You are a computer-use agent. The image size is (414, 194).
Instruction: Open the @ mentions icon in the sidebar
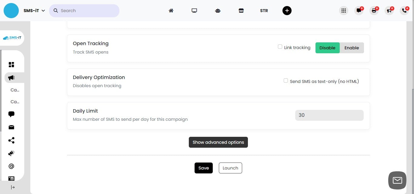(x=11, y=166)
